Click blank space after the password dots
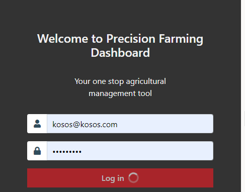 tap(147, 151)
